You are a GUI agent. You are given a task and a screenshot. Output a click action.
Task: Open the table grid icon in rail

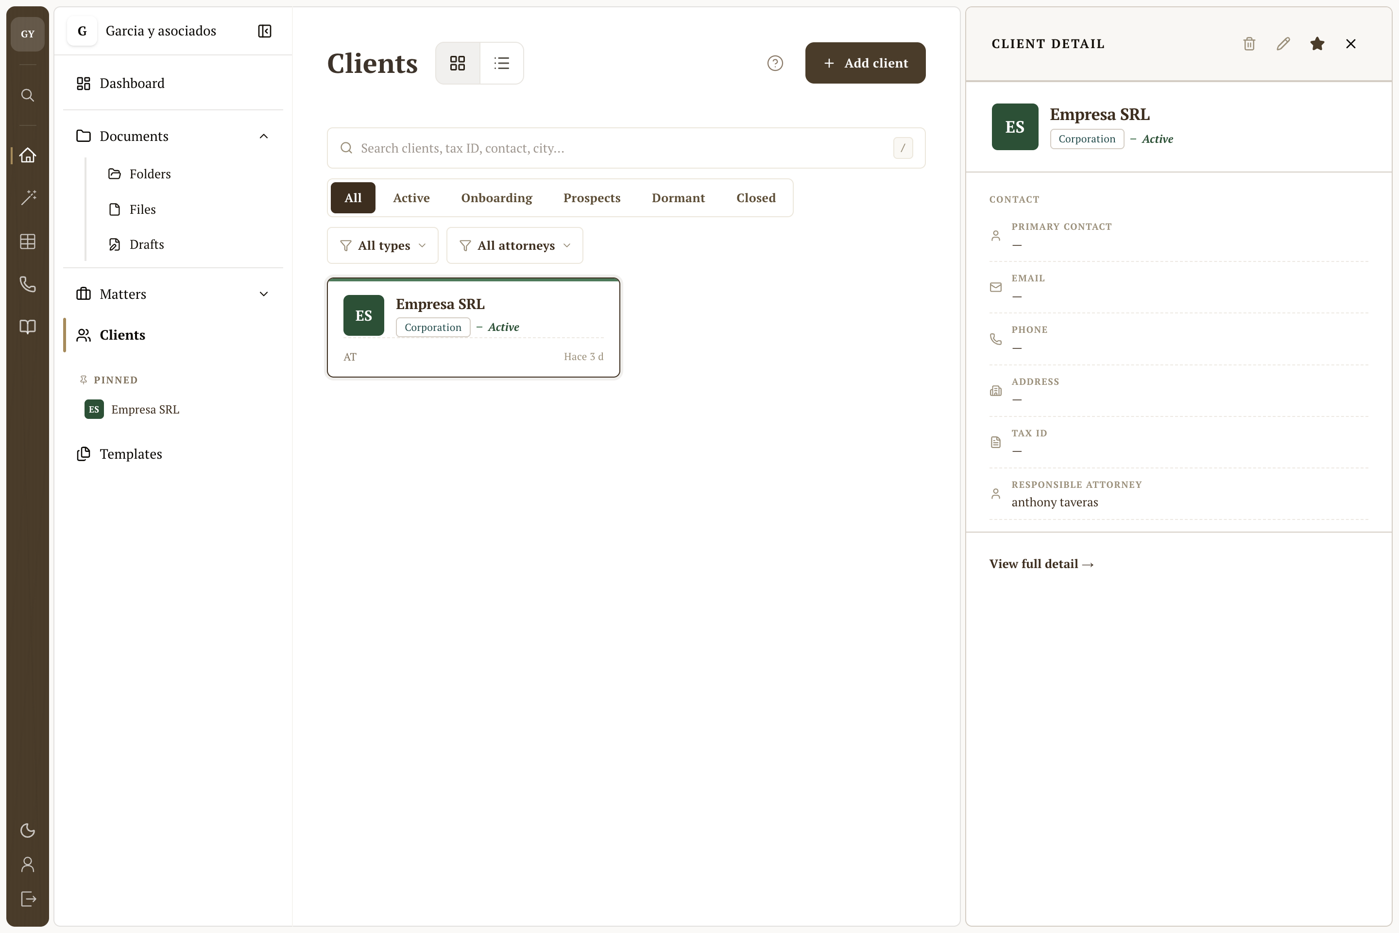(x=27, y=241)
